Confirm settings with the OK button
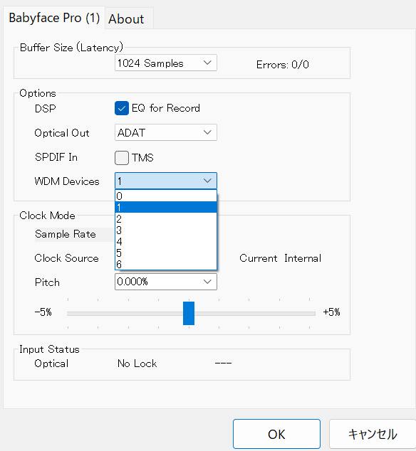Viewport: 416px width, 451px height. (x=276, y=434)
